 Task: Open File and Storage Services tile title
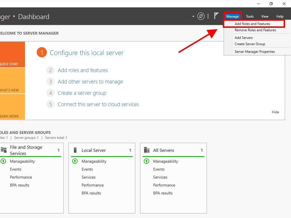coord(26,150)
